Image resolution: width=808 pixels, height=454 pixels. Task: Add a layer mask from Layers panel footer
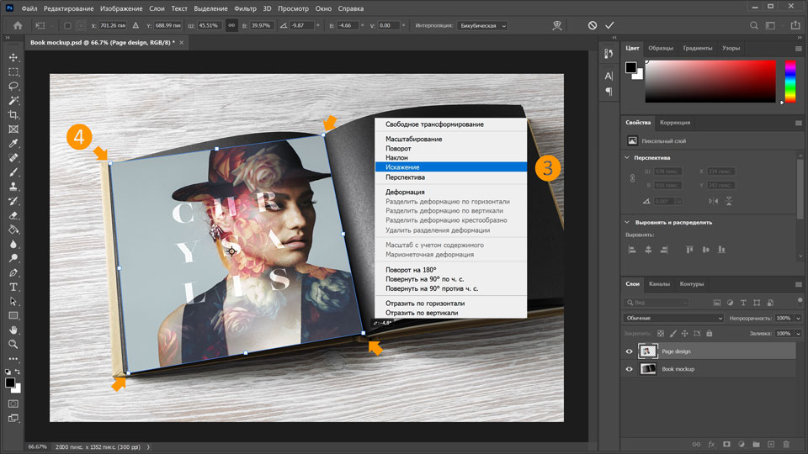pyautogui.click(x=726, y=443)
